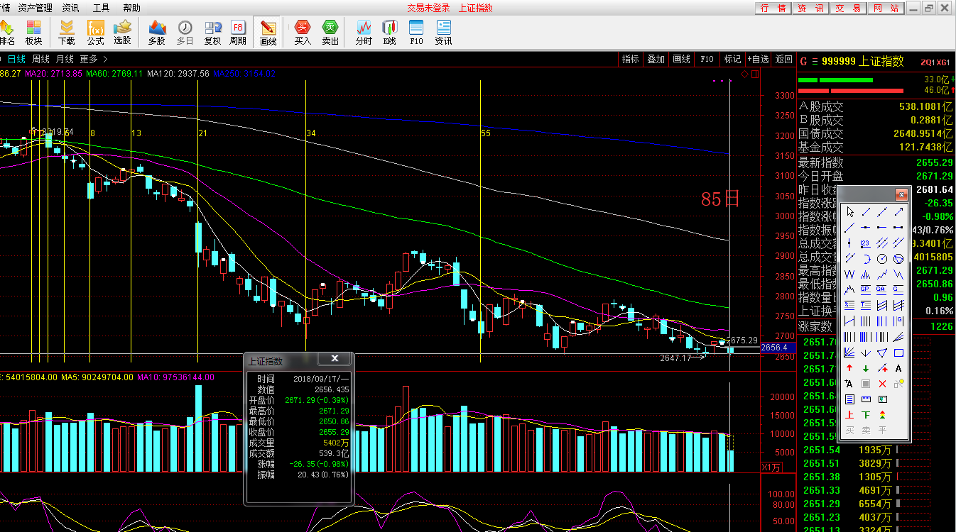The width and height of the screenshot is (956, 532).
Task: Select the arc drawing tool
Action: tap(866, 259)
